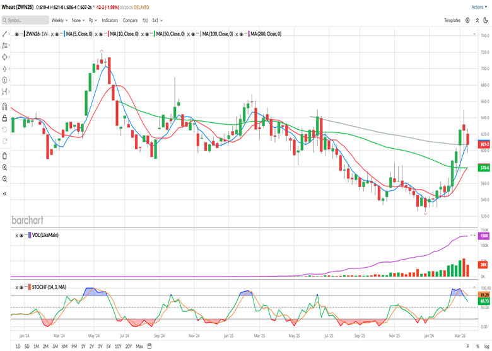Open MA (50, Close, 0) green color swatch

pyautogui.click(x=155, y=34)
